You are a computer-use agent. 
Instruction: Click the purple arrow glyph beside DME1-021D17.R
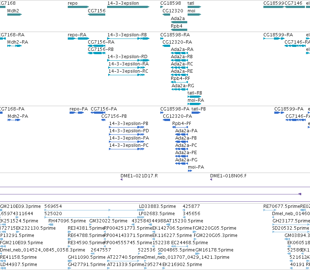(121, 180)
